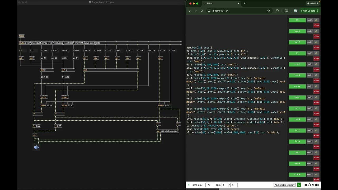Stop the t2 pattern
Viewport: 338px width, 190px height.
click(316, 25)
